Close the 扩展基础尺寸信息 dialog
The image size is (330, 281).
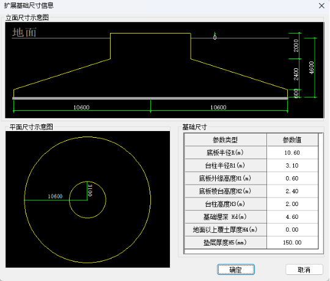click(x=321, y=5)
